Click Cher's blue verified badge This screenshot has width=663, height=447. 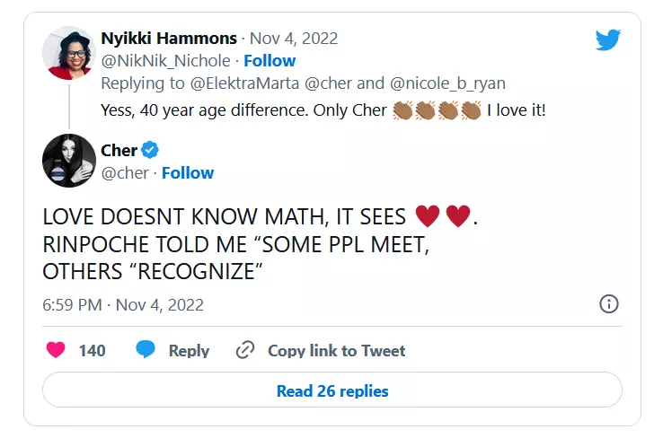(150, 150)
